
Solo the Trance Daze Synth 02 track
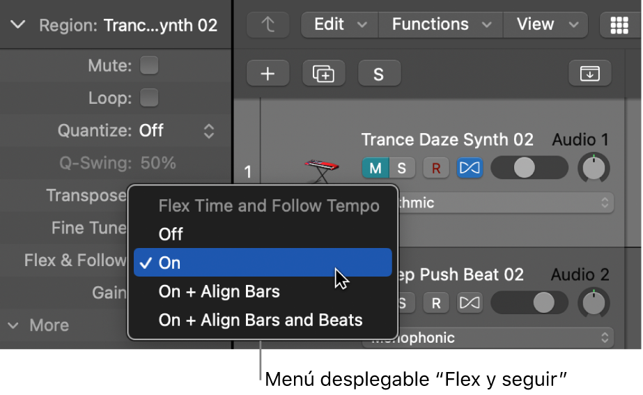402,168
